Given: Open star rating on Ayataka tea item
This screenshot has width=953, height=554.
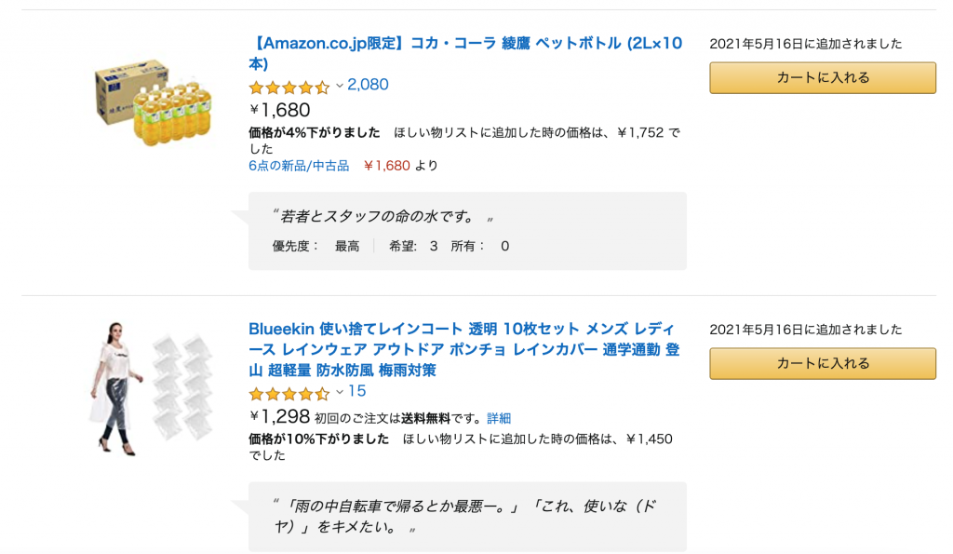Looking at the screenshot, I should click(289, 87).
